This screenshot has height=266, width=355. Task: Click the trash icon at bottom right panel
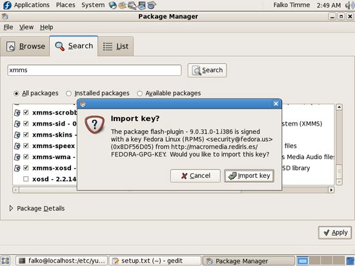pyautogui.click(x=350, y=261)
